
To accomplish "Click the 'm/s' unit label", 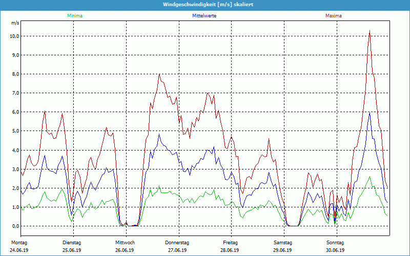I will click(x=15, y=23).
